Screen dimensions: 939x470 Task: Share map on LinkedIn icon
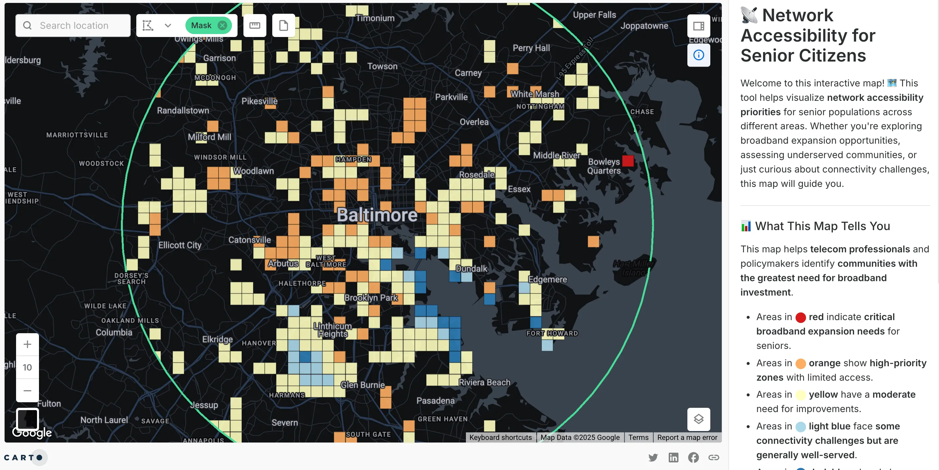point(673,457)
